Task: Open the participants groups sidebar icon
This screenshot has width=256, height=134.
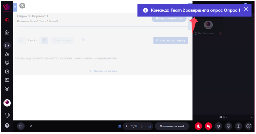Action: click(7, 54)
